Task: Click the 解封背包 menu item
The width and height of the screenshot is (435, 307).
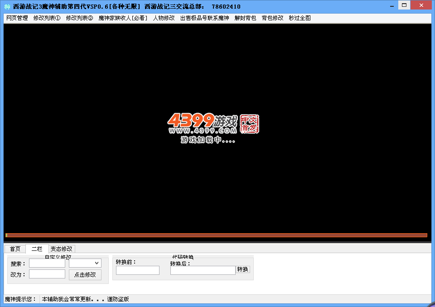Action: click(245, 18)
